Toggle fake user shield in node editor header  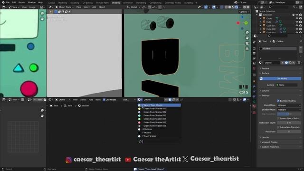coord(170,100)
